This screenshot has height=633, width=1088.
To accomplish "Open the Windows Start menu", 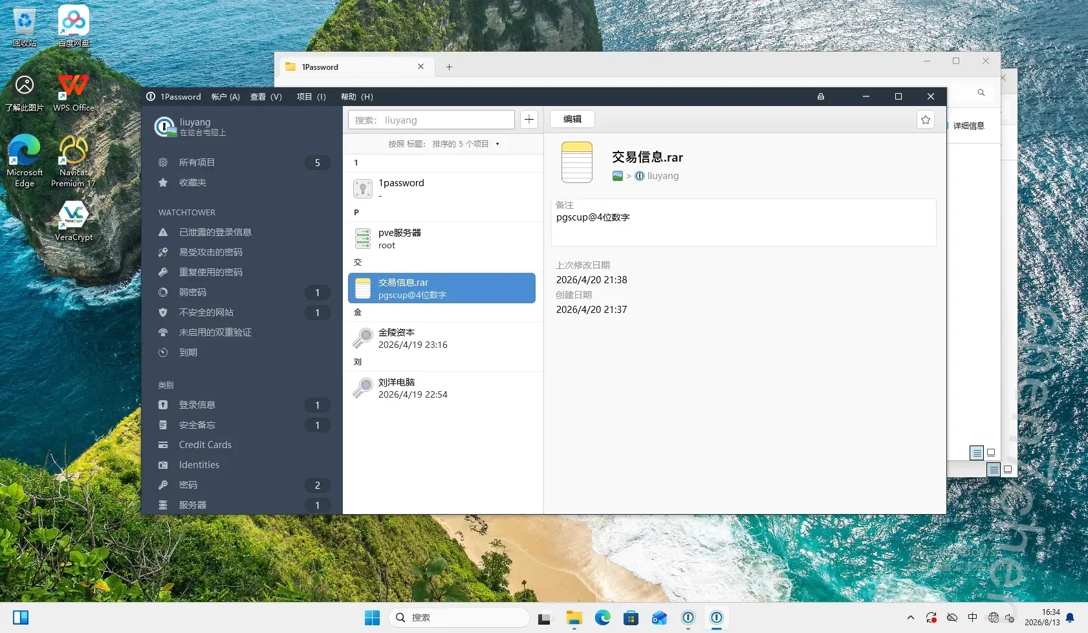I will click(x=372, y=617).
